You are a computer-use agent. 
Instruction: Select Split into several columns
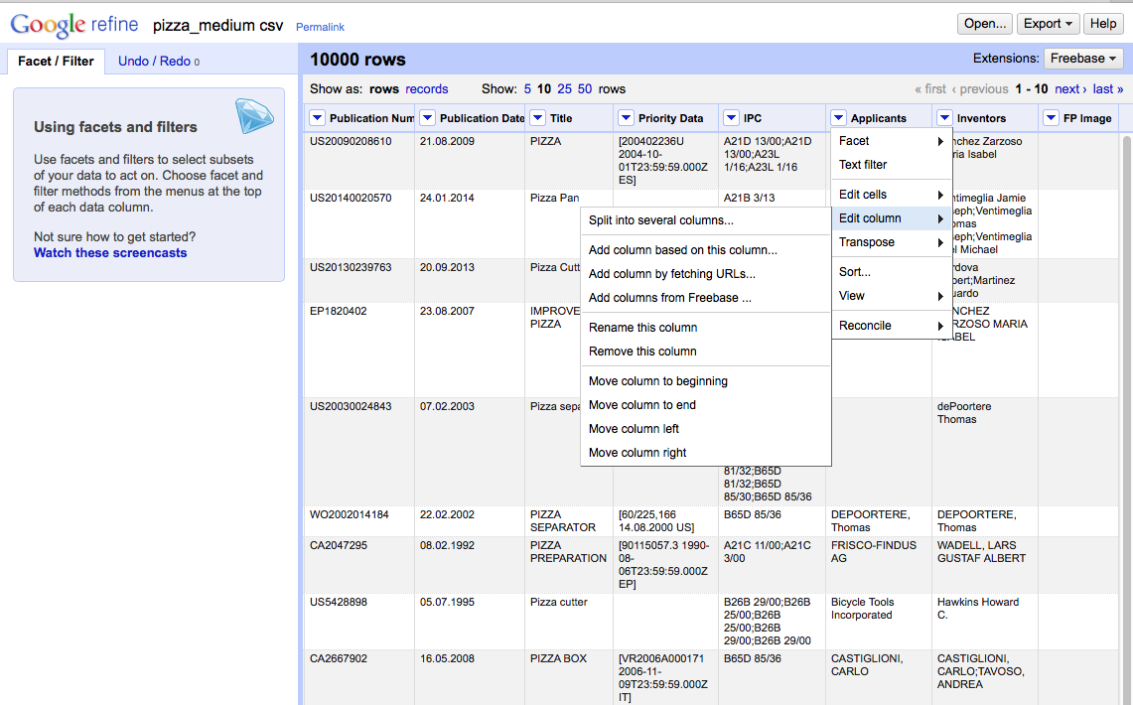(705, 220)
